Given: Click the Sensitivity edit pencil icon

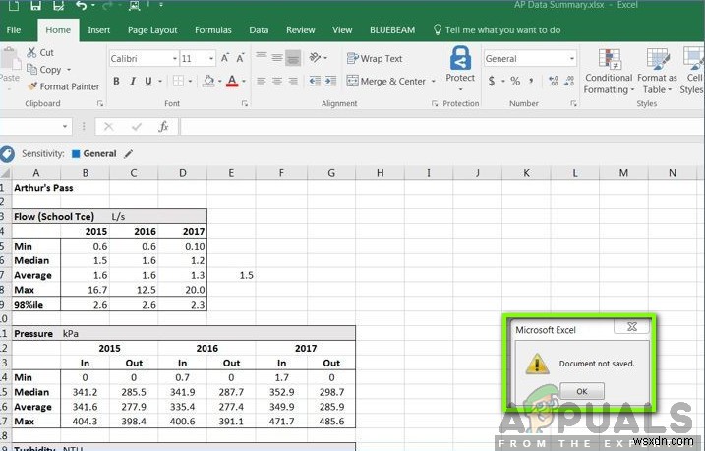Looking at the screenshot, I should pyautogui.click(x=129, y=153).
